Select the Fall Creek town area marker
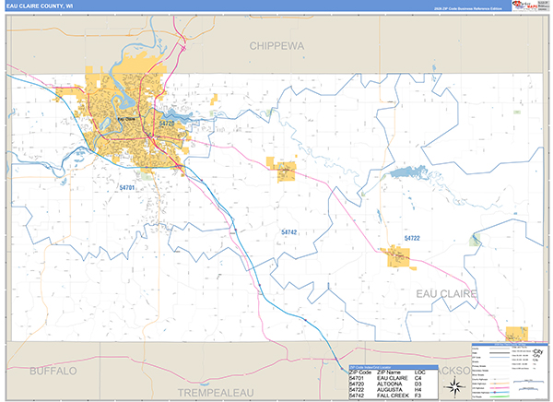Viewport: 553px width, 402px height. [x=285, y=169]
